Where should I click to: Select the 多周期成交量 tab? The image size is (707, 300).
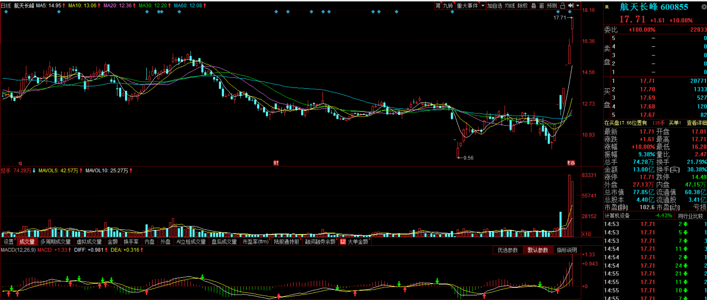coord(55,242)
